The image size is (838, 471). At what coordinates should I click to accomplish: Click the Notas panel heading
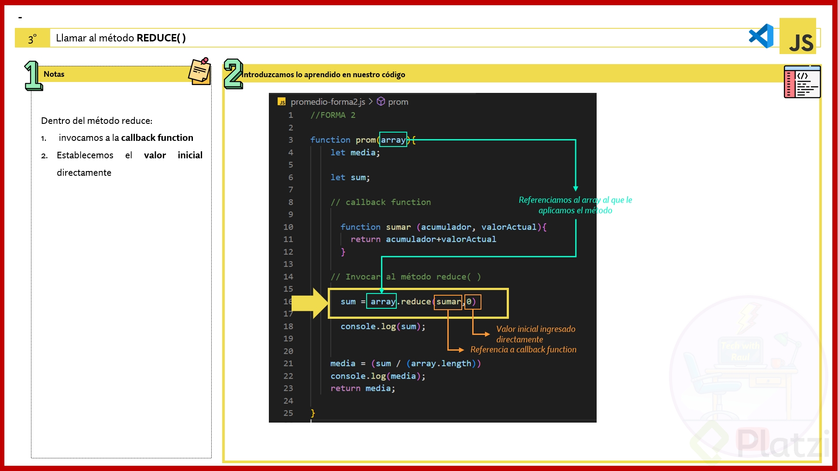(54, 74)
